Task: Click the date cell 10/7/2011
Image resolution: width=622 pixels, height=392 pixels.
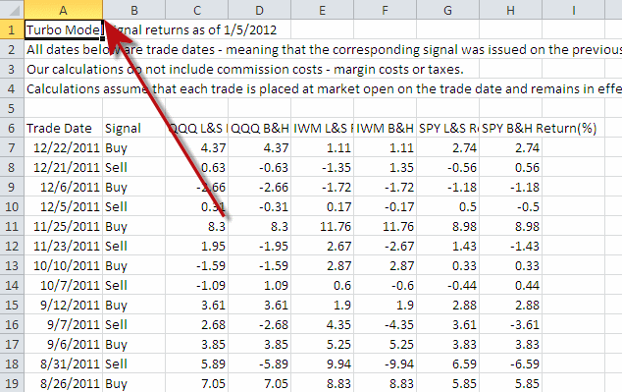Action: [x=64, y=285]
